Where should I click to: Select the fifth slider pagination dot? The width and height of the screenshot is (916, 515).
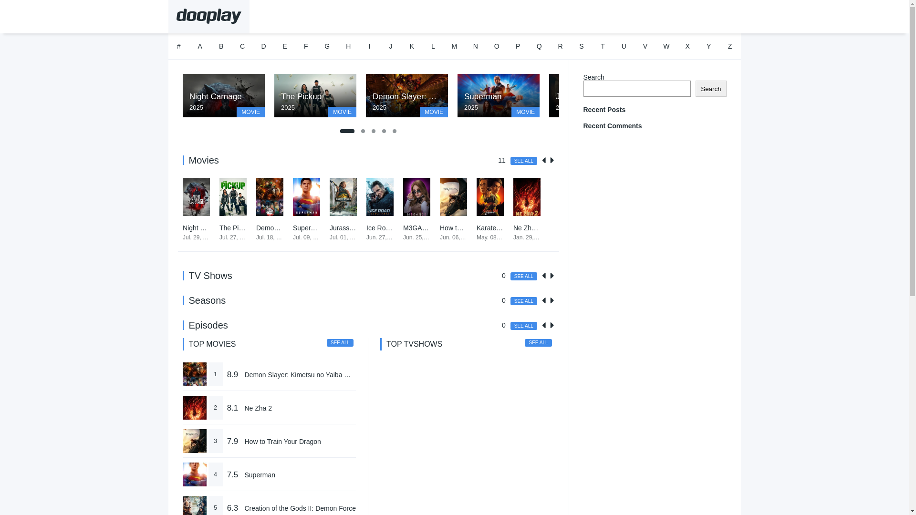pyautogui.click(x=395, y=131)
